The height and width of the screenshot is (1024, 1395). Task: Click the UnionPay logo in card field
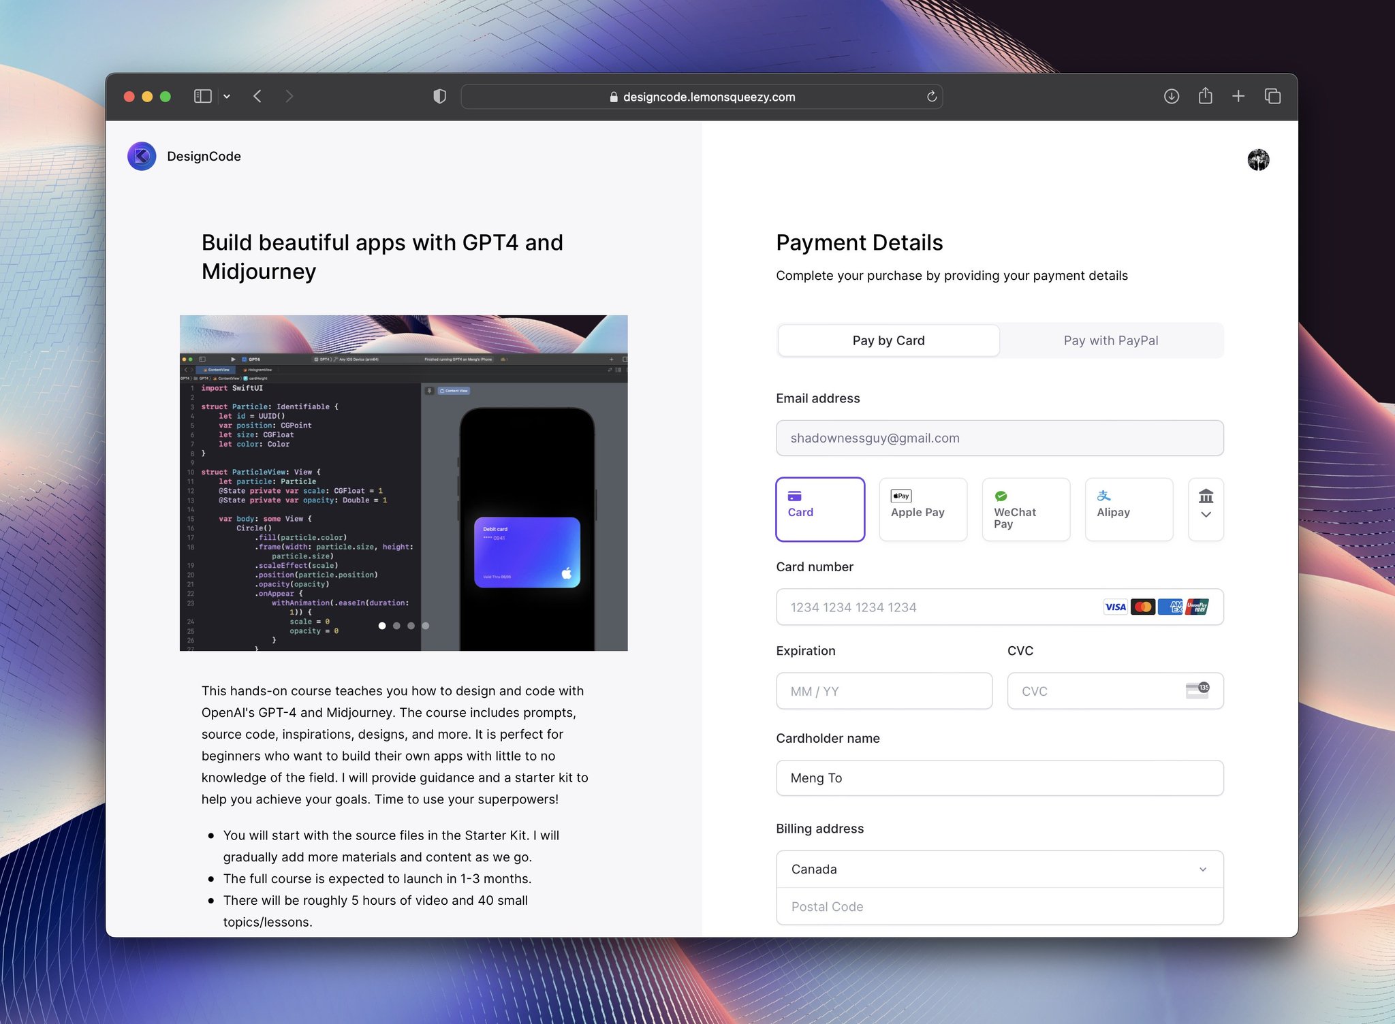point(1197,607)
